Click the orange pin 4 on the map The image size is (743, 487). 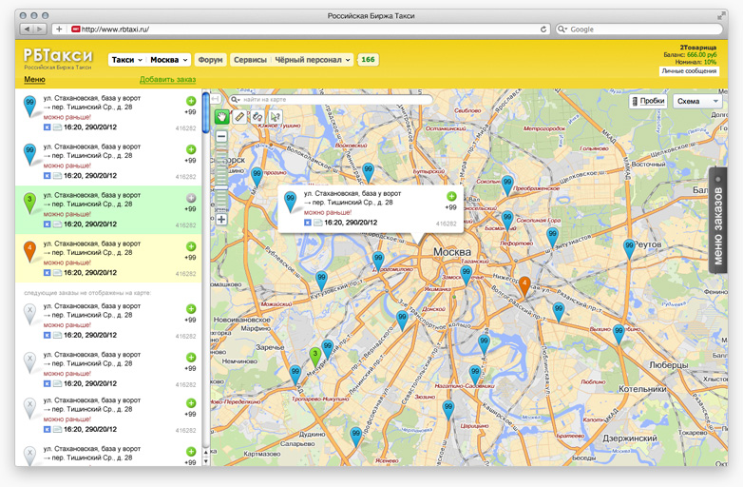(524, 286)
